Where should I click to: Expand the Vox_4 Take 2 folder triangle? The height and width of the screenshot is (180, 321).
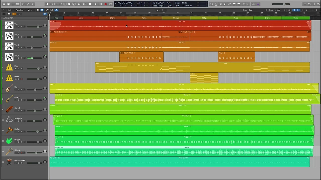[x=121, y=53]
